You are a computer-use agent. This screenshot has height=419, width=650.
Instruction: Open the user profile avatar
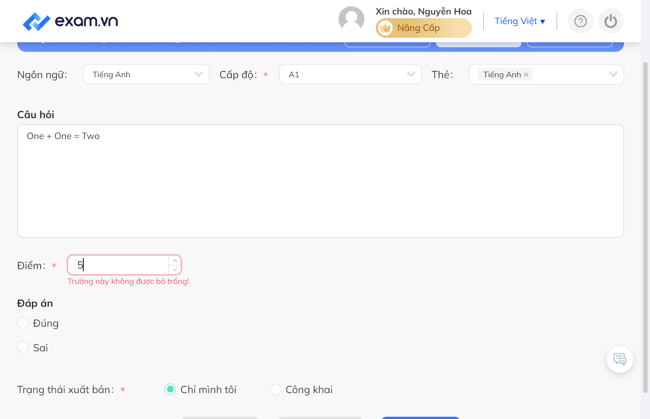tap(351, 20)
